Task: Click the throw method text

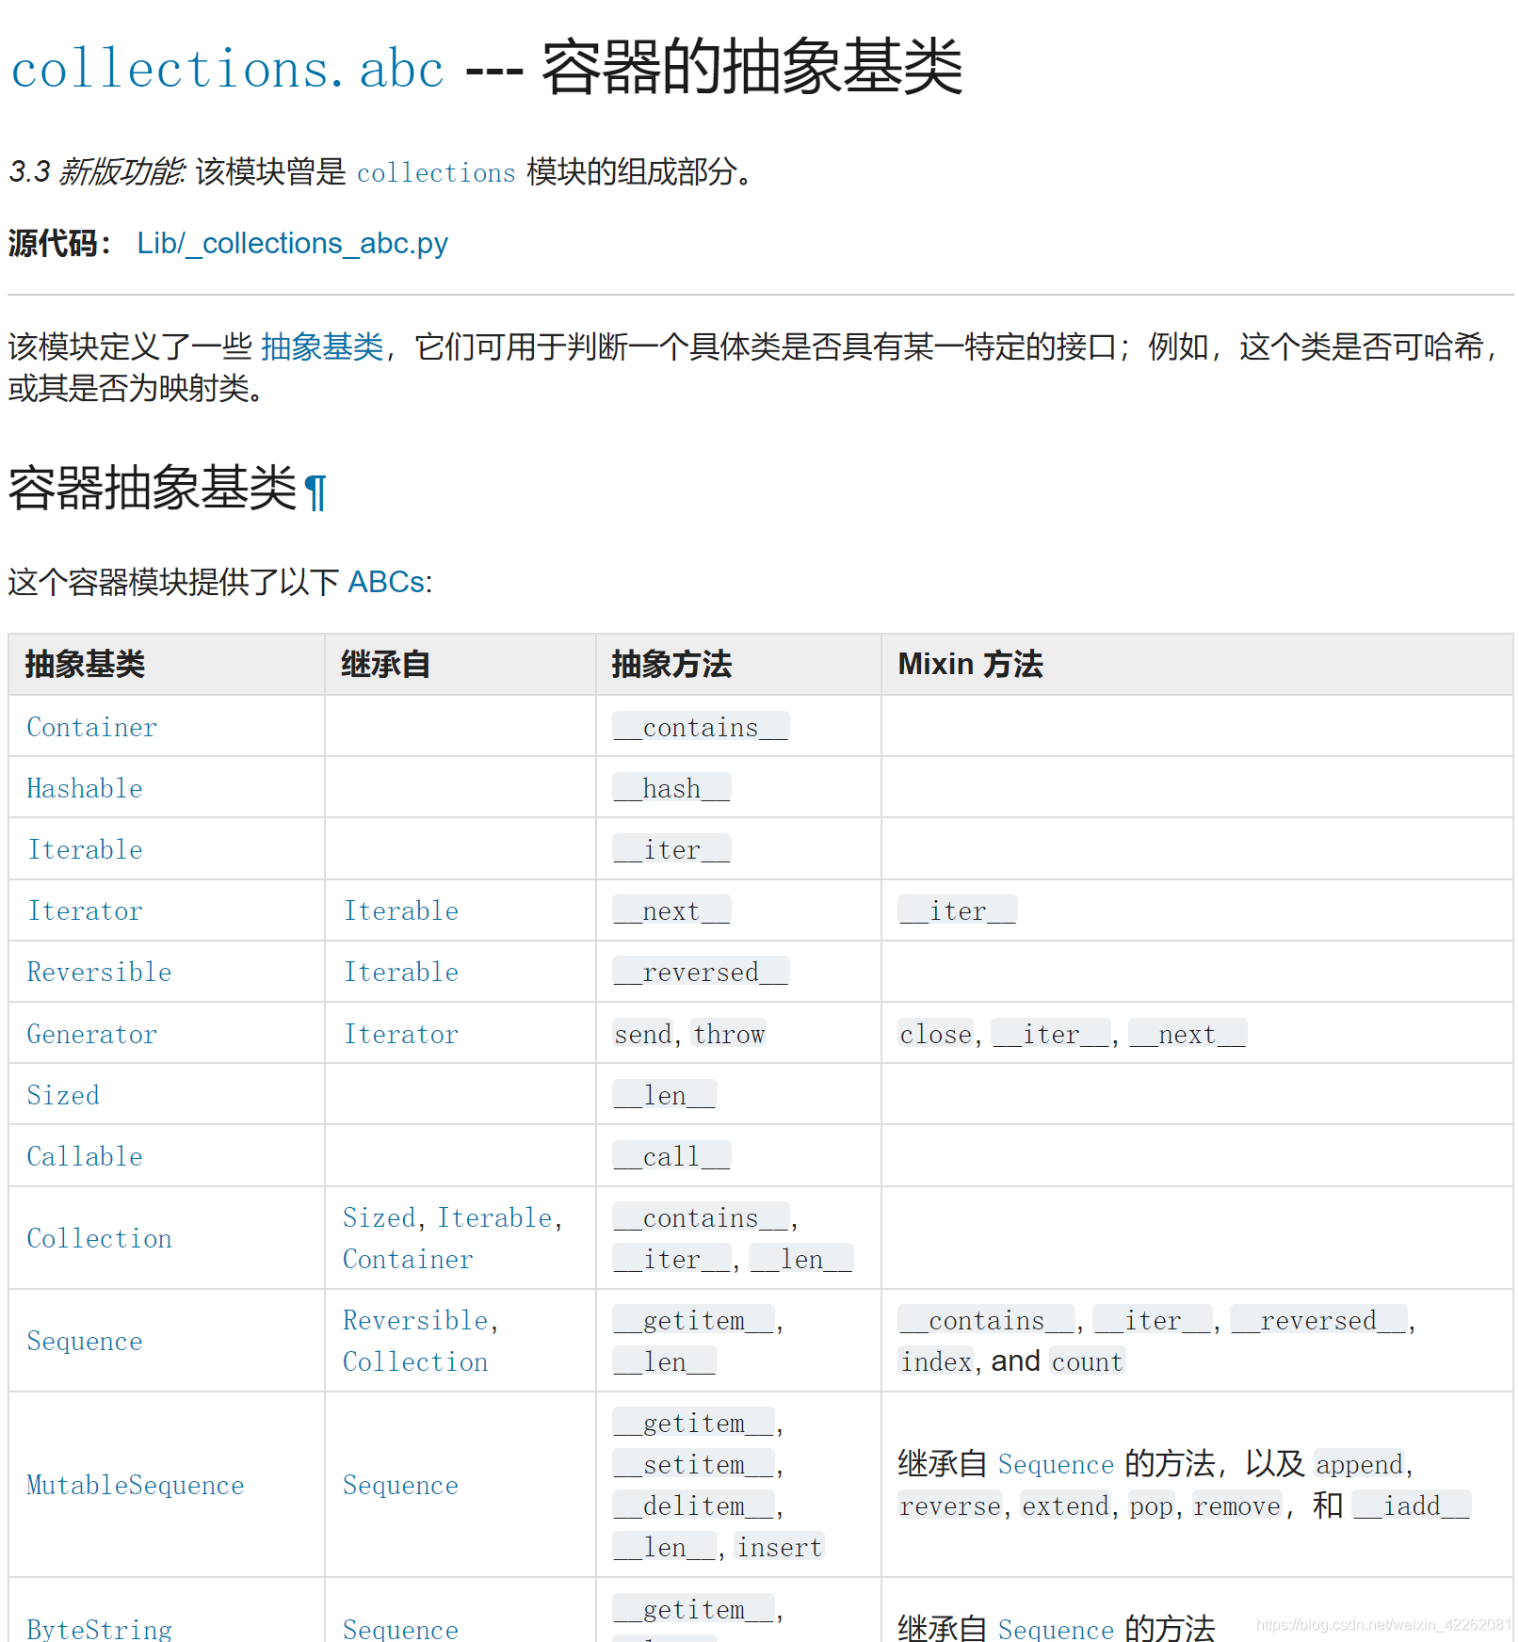Action: (729, 1034)
